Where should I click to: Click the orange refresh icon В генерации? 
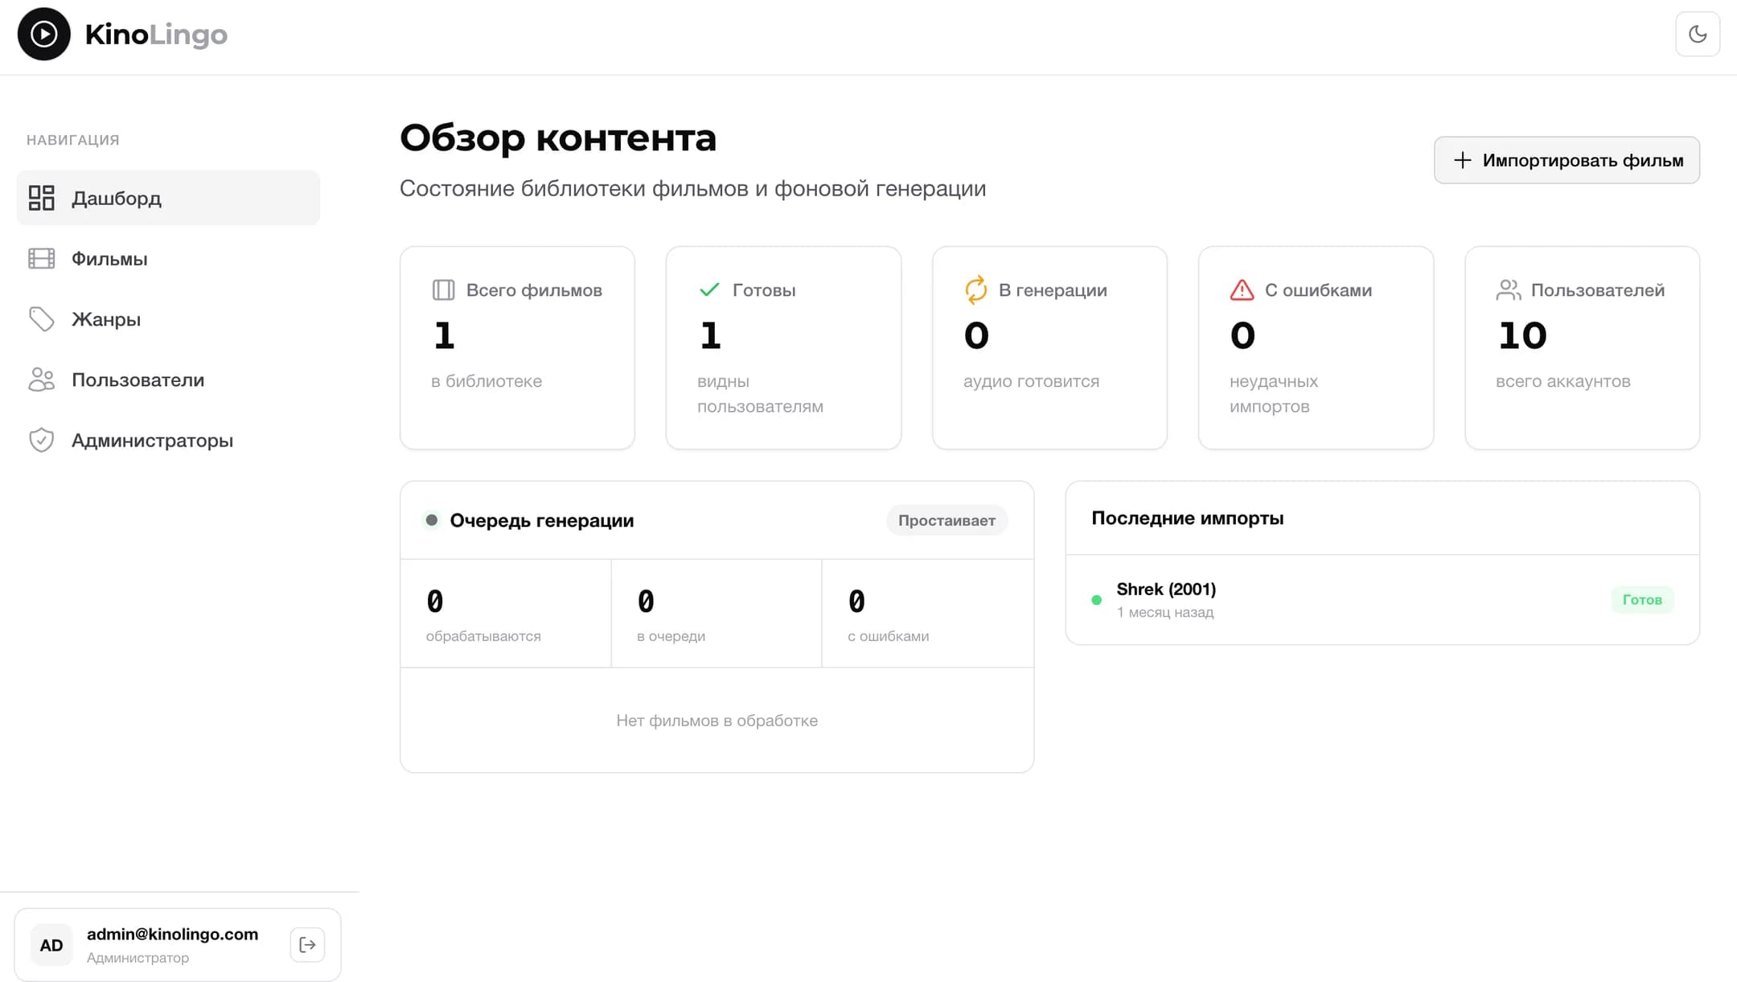[975, 290]
